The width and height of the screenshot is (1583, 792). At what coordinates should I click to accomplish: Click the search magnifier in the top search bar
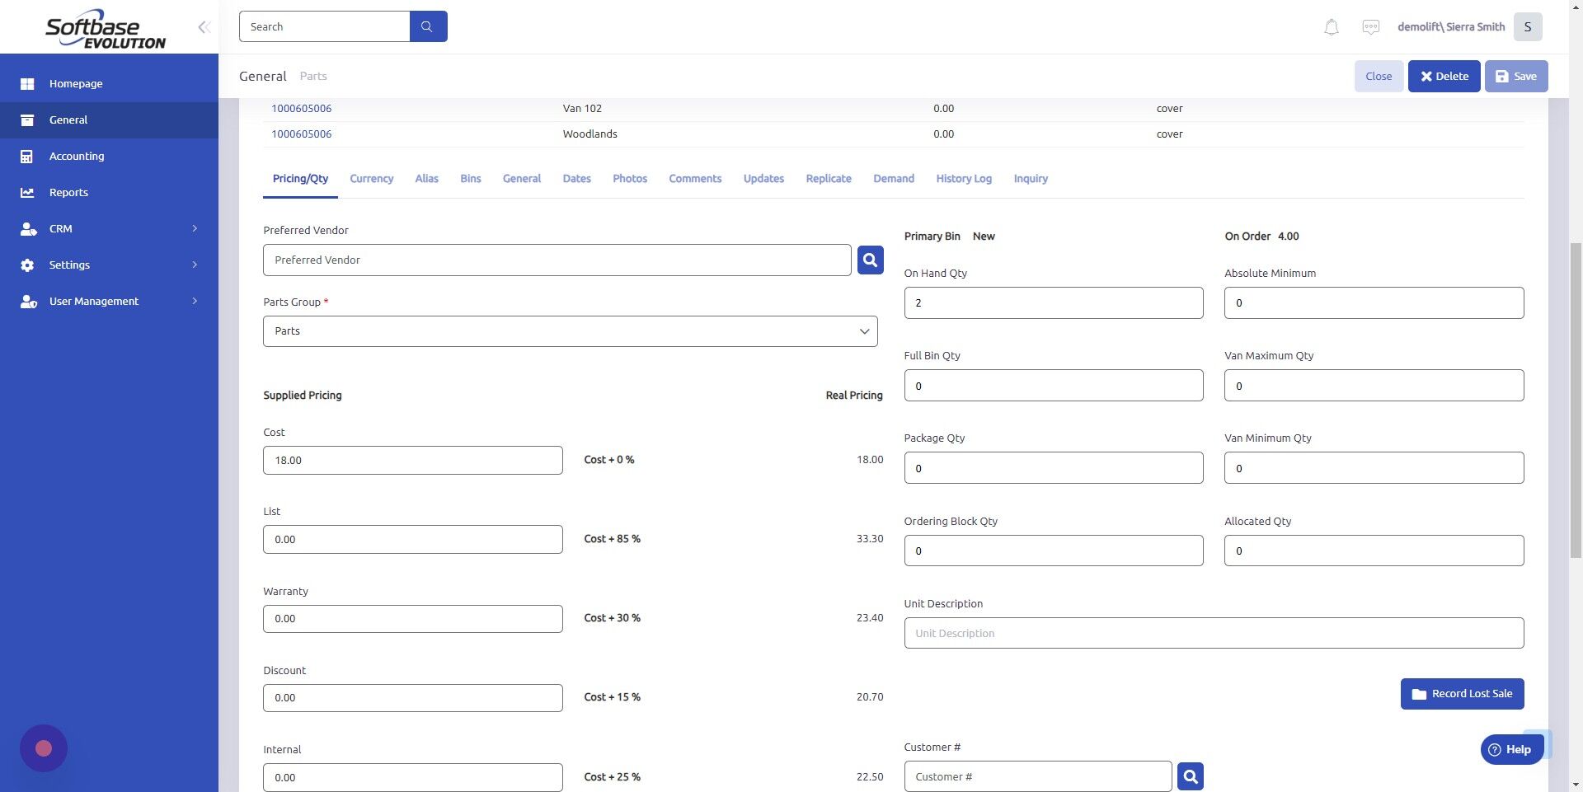(428, 26)
